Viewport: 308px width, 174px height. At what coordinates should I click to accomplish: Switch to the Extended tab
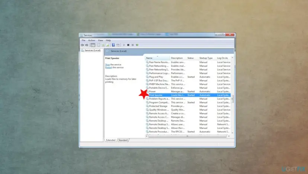[x=110, y=140]
